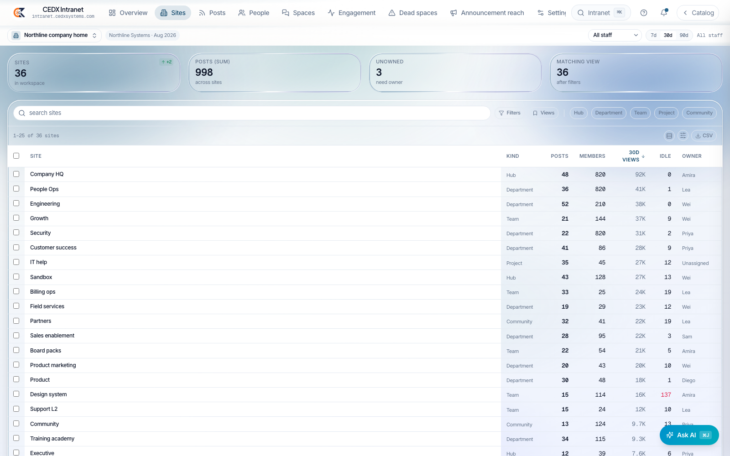Click the Settings sliders icon in nav
This screenshot has height=456, width=730.
click(x=541, y=13)
